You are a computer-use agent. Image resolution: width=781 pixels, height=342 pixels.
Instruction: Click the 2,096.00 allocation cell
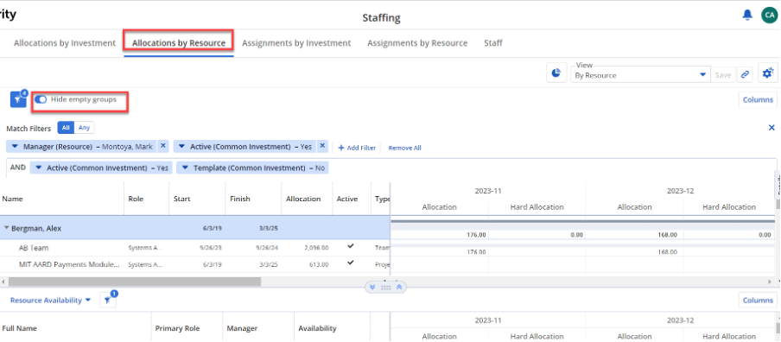pyautogui.click(x=315, y=247)
